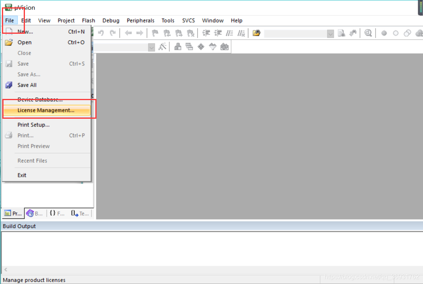The image size is (423, 284).
Task: Open Manage Run-Time Environment green diamond icon
Action: coord(201,47)
